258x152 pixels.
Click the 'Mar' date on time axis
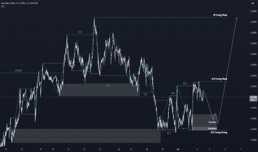178,149
